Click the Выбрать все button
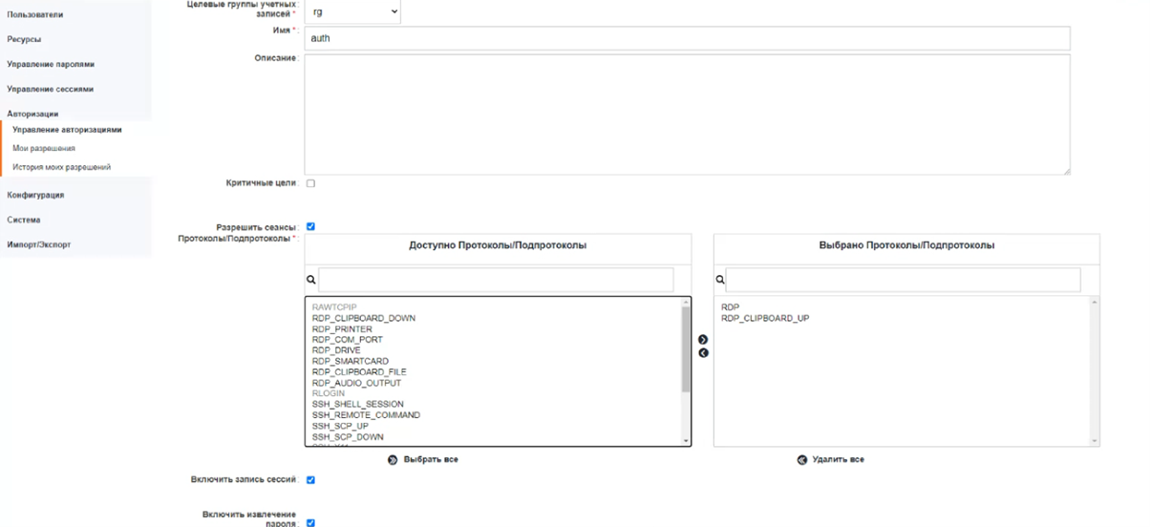1150x527 pixels. tap(431, 459)
